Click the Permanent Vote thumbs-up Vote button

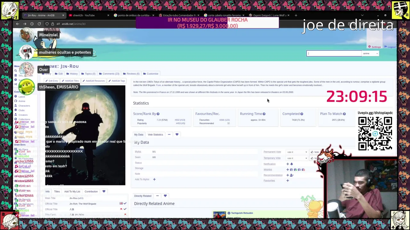(x=315, y=152)
